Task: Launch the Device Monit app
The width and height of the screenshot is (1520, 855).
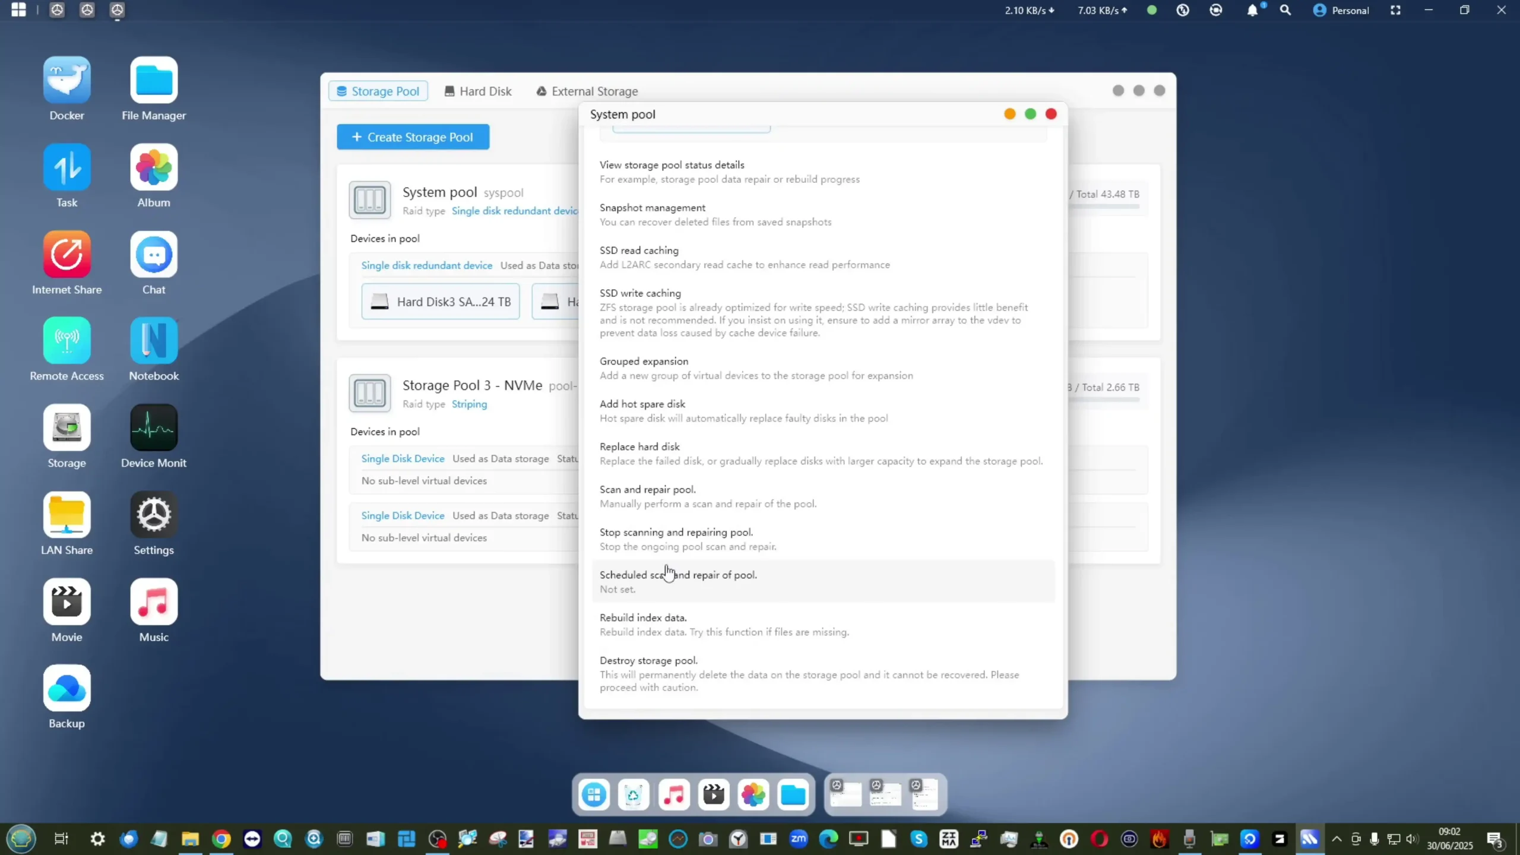Action: (x=154, y=427)
